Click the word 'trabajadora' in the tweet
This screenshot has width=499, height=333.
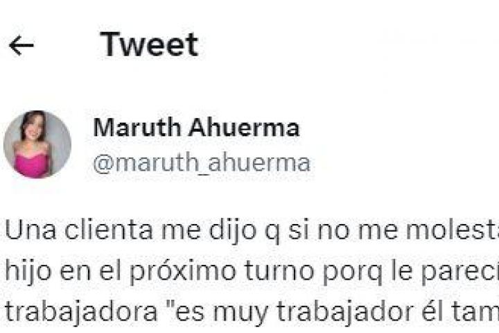[82, 311]
